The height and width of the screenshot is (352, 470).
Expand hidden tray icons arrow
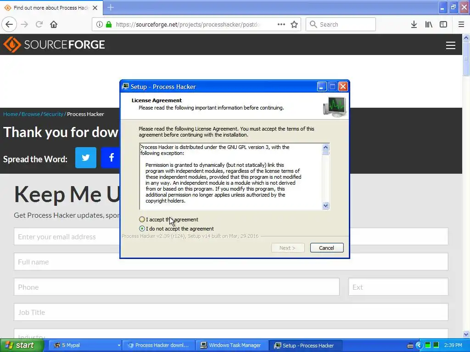point(419,346)
